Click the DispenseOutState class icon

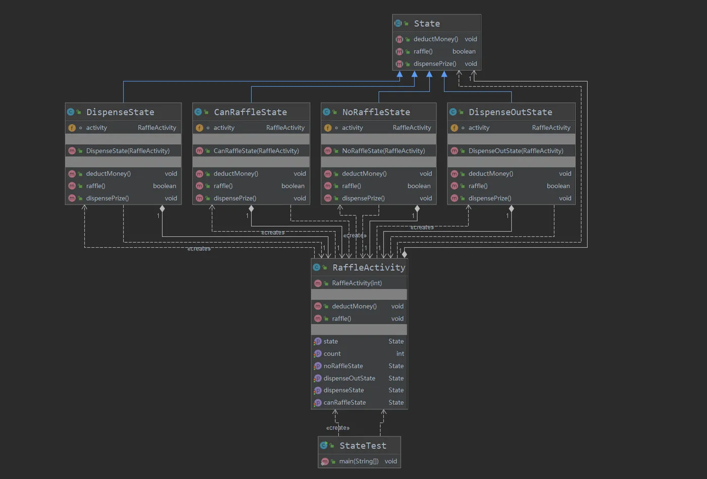[x=453, y=112]
